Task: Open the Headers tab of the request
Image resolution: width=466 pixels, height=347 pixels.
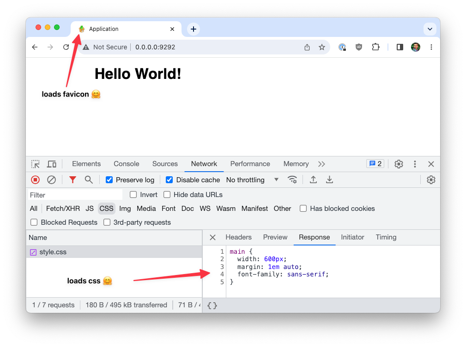Action: pyautogui.click(x=238, y=237)
